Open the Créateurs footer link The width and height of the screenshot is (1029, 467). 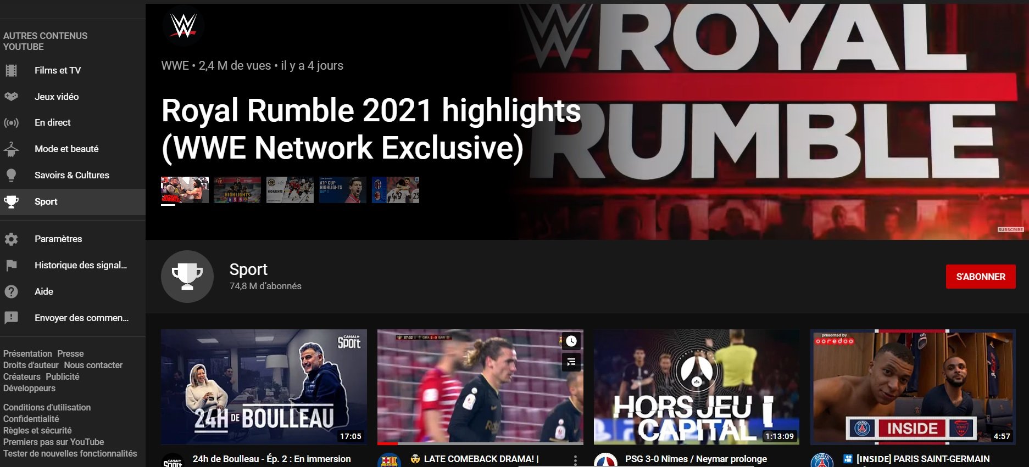pyautogui.click(x=22, y=376)
